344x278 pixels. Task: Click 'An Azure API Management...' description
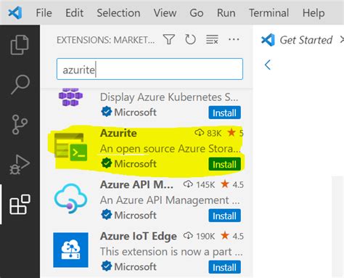tap(170, 200)
